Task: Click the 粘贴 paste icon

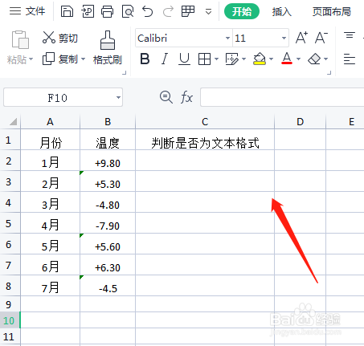Action: 20,39
